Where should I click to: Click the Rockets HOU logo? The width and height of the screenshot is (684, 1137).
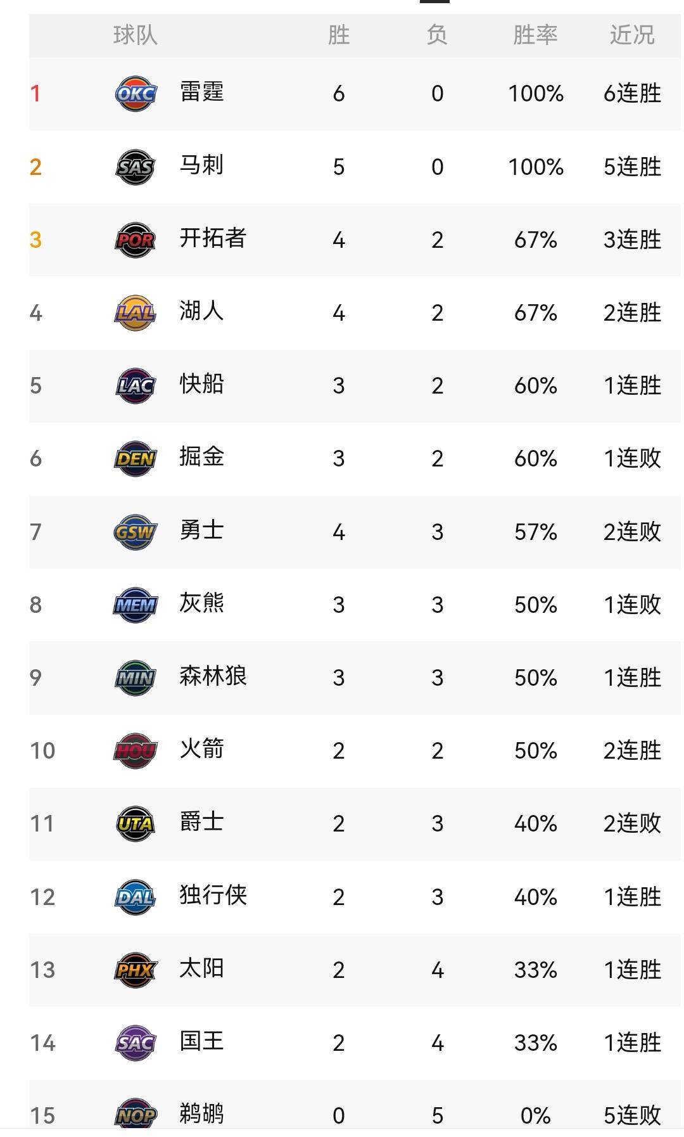pos(135,748)
